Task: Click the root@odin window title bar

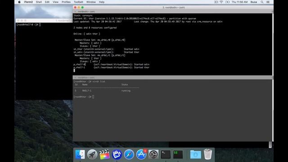Action: coord(174,7)
